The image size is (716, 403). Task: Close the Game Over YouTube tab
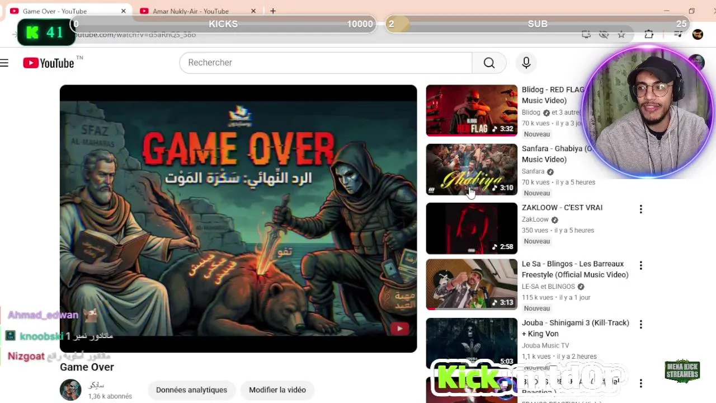pyautogui.click(x=124, y=11)
